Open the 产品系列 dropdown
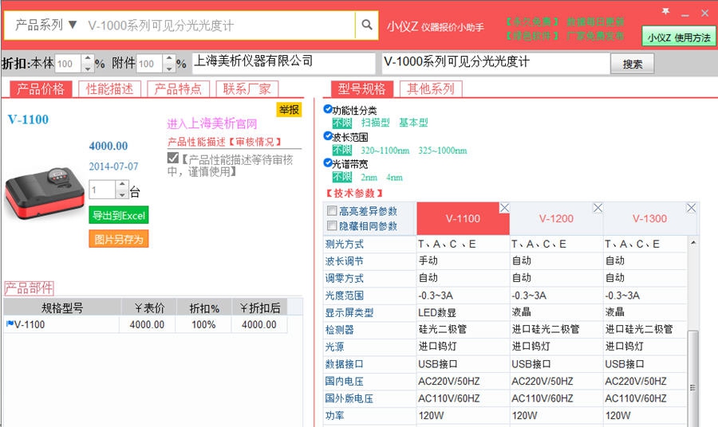This screenshot has height=427, width=718. [46, 25]
